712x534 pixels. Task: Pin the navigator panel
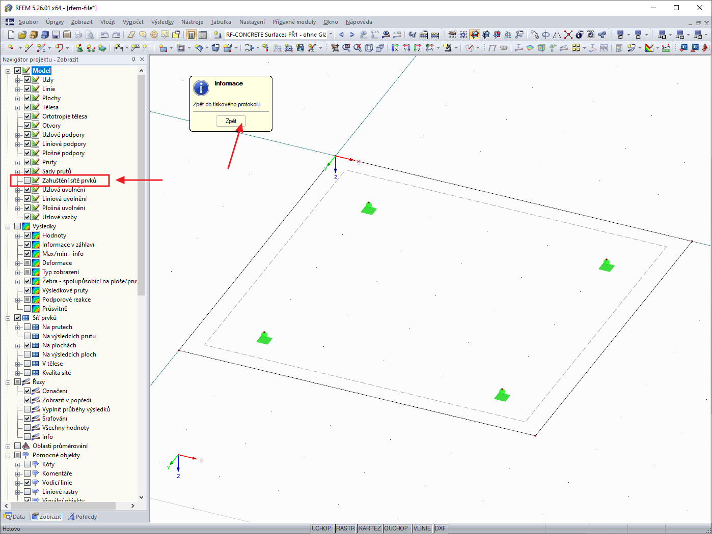(134, 60)
